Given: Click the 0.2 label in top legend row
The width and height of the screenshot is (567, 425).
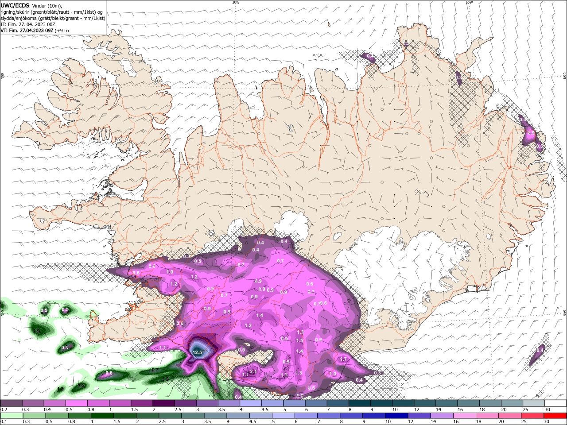Looking at the screenshot, I should click(3, 410).
